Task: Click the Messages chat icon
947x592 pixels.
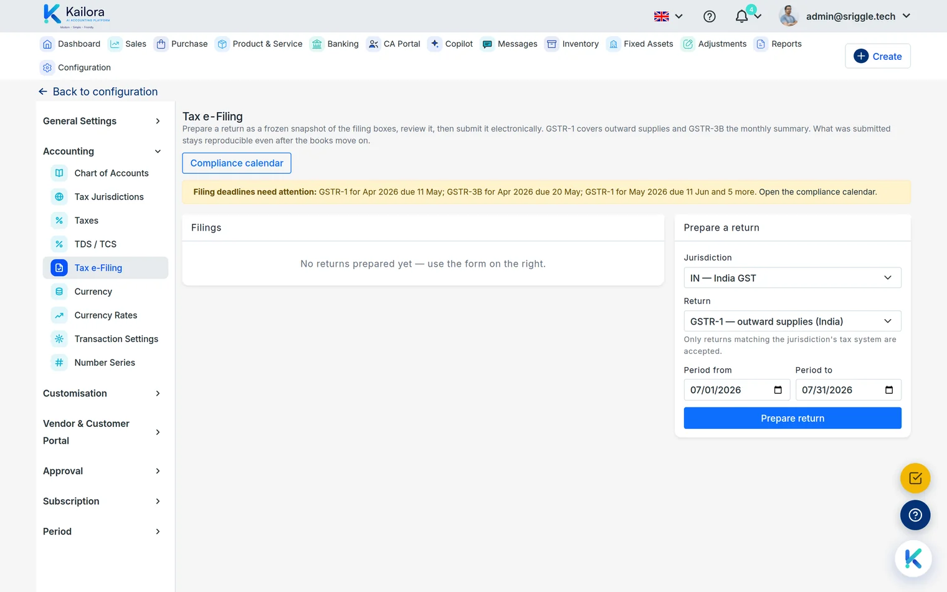Action: click(x=487, y=44)
